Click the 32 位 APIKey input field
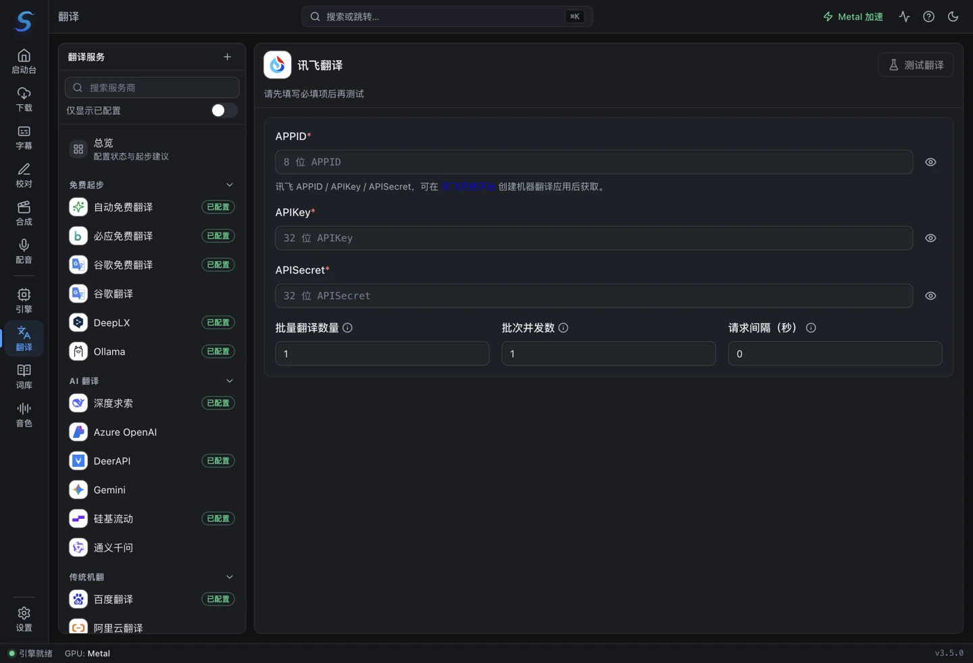The image size is (973, 663). [x=594, y=238]
